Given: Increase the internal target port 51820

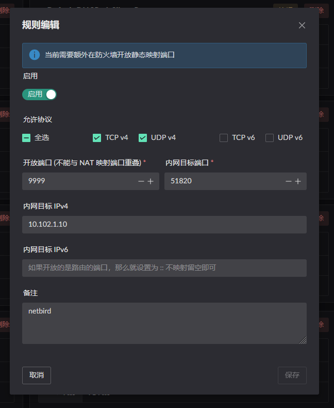Looking at the screenshot, I should point(298,181).
